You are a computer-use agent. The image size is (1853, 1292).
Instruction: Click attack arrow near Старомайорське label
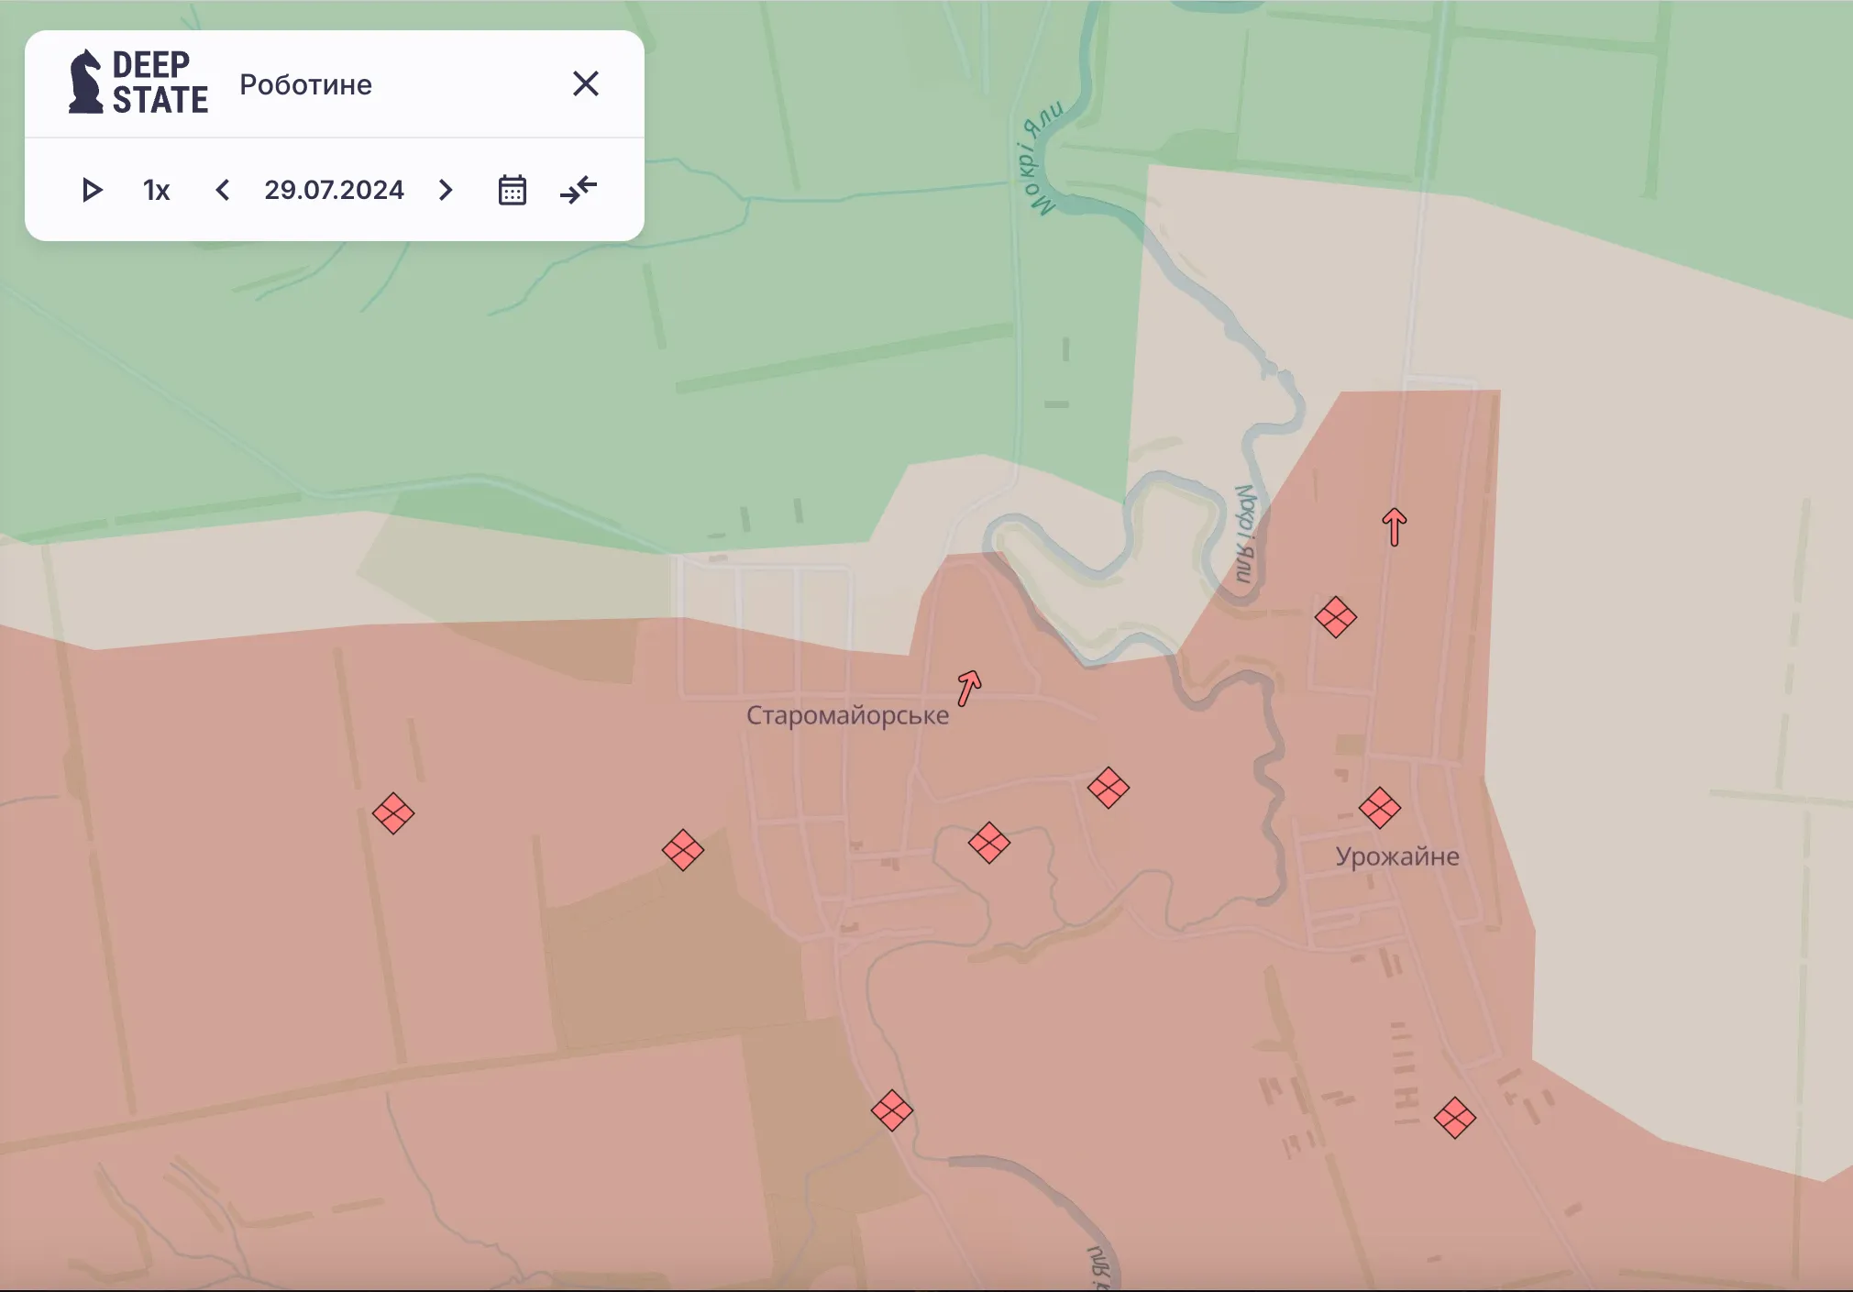[x=968, y=688]
